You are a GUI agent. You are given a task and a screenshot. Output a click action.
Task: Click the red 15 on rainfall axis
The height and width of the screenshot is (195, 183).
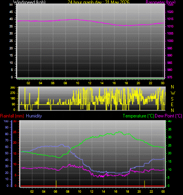pos(15,154)
